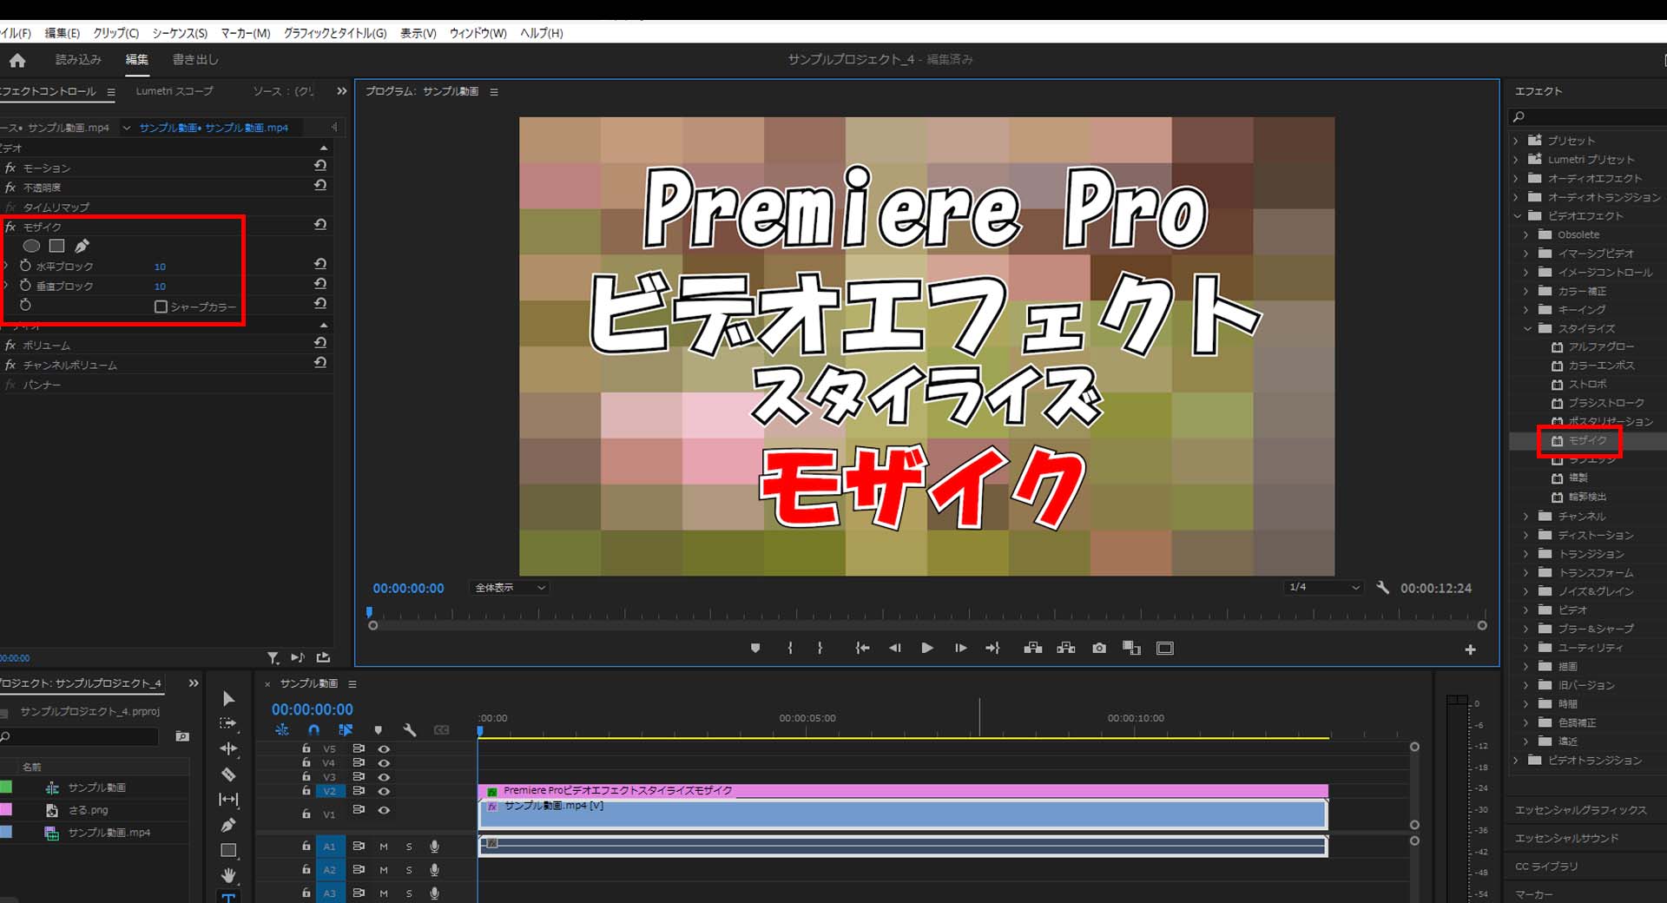
Task: Select the pen mask tool under モザイク
Action: coord(82,246)
